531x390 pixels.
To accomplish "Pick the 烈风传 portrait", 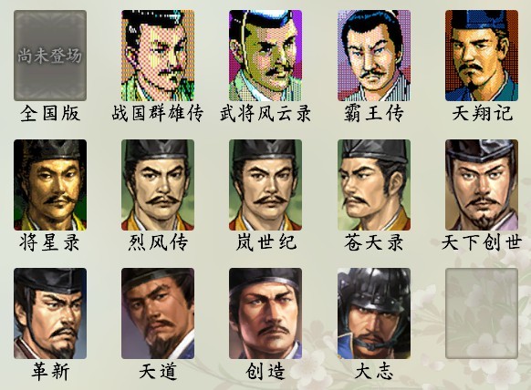I will 158,185.
